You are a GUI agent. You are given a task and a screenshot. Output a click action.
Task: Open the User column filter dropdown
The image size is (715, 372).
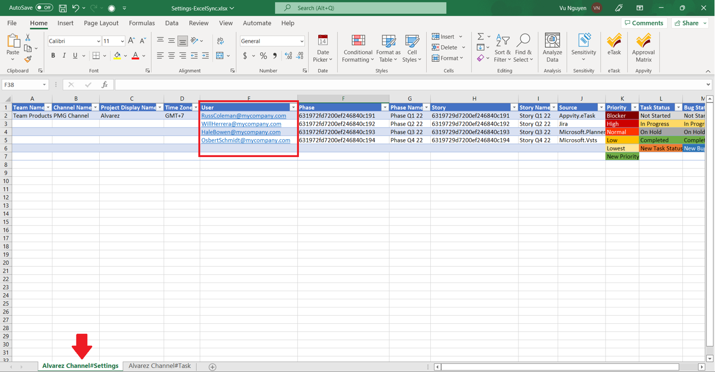point(293,108)
